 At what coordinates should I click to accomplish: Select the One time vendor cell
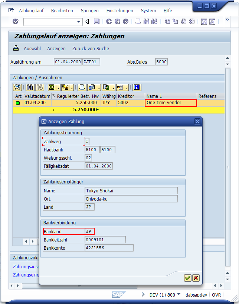[x=171, y=103]
